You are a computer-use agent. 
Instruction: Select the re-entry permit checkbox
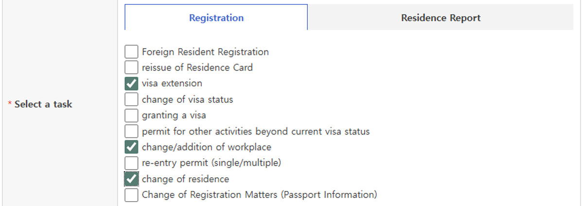point(131,163)
